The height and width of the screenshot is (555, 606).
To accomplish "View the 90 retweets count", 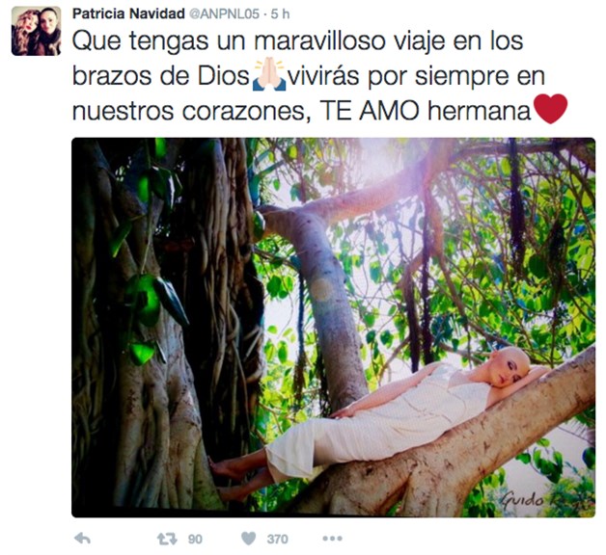I will pos(195,539).
